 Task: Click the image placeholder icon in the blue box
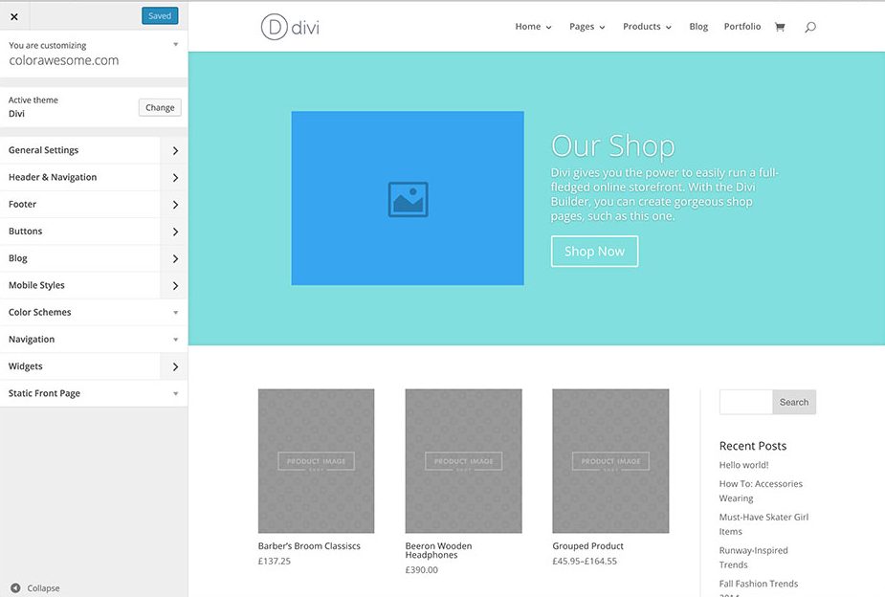409,199
